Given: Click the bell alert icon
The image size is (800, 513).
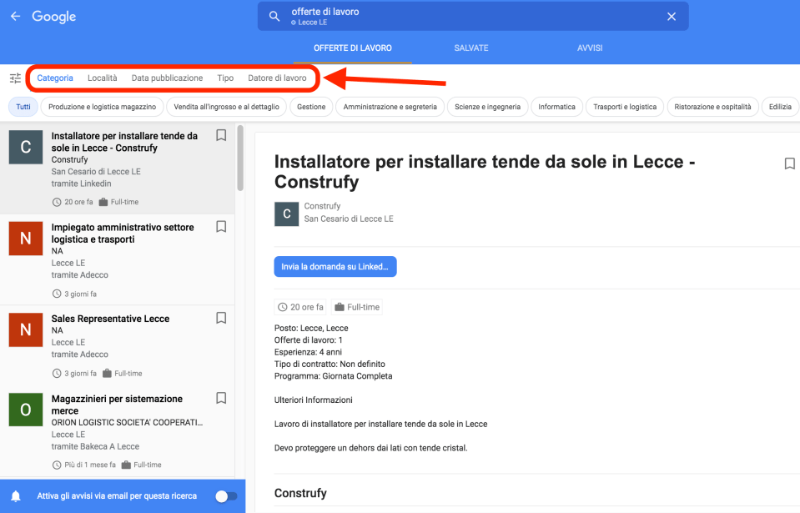Looking at the screenshot, I should click(x=15, y=496).
